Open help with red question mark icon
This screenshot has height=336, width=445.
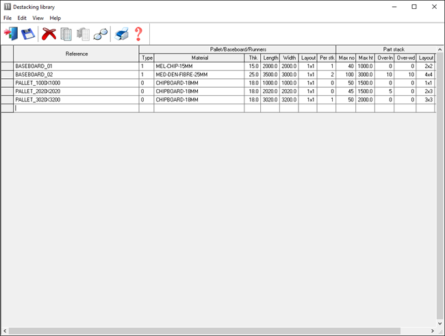click(x=138, y=34)
